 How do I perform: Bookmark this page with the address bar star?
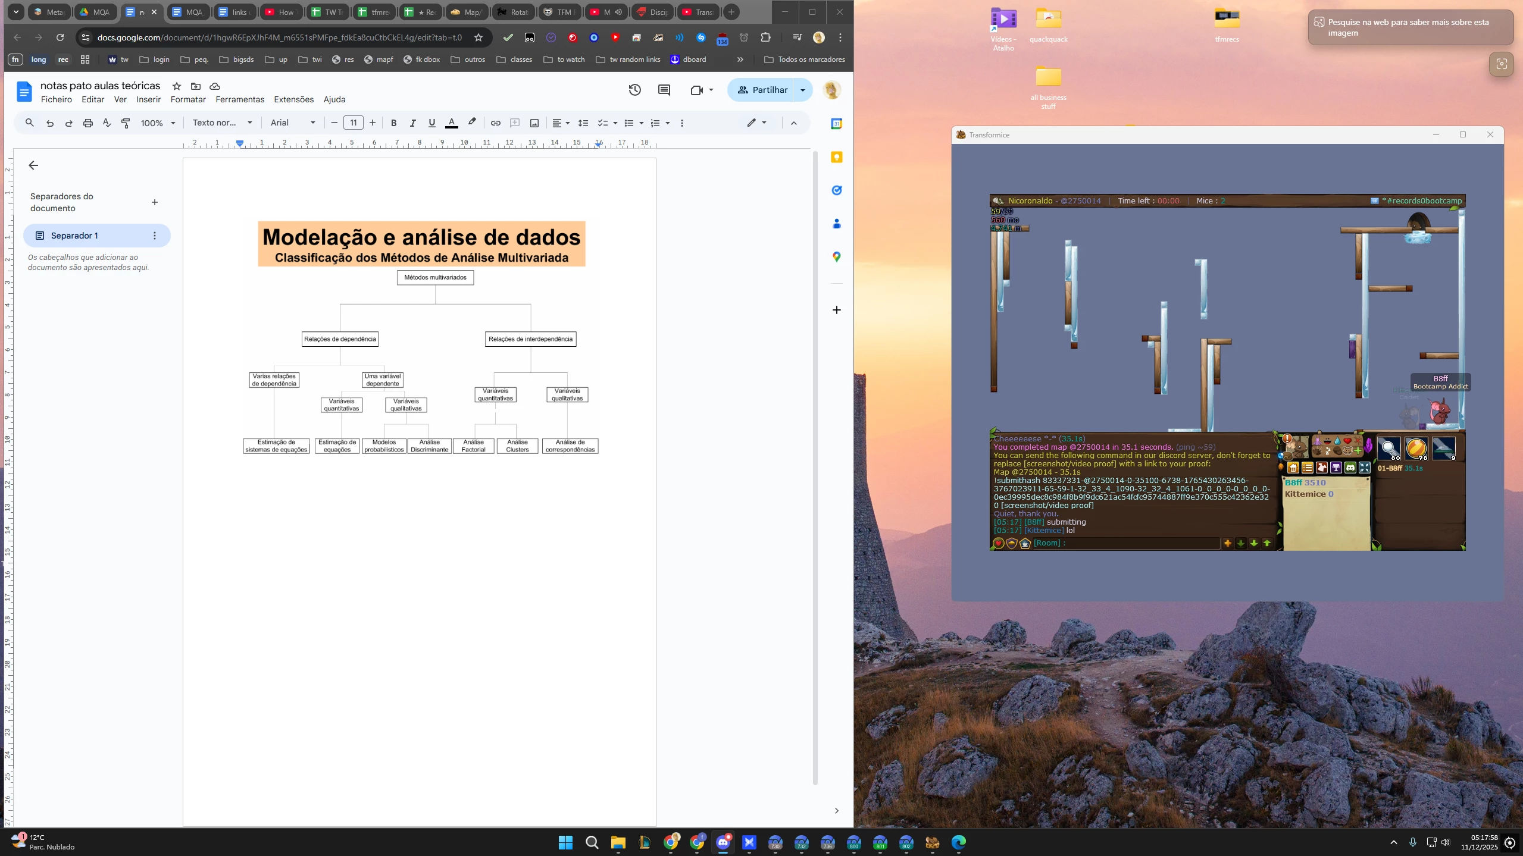(x=479, y=37)
